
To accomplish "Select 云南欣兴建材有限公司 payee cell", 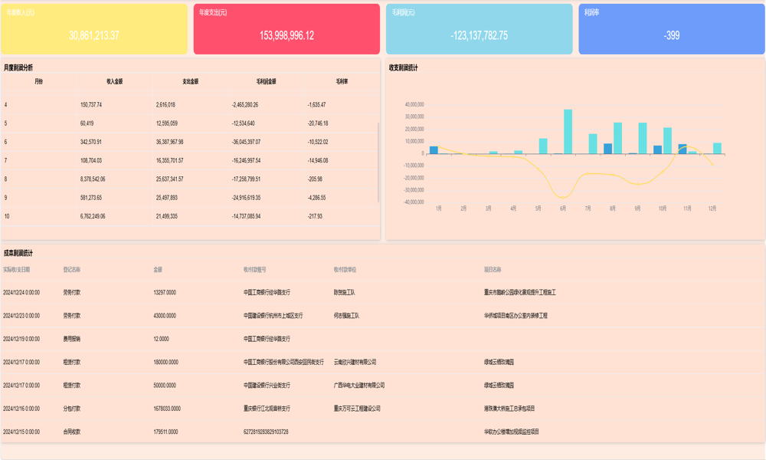I will [x=355, y=363].
